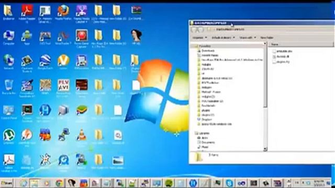Click the navigation pane scrollbar up arrow
Viewport: 335px width, 188px height.
(x=265, y=44)
